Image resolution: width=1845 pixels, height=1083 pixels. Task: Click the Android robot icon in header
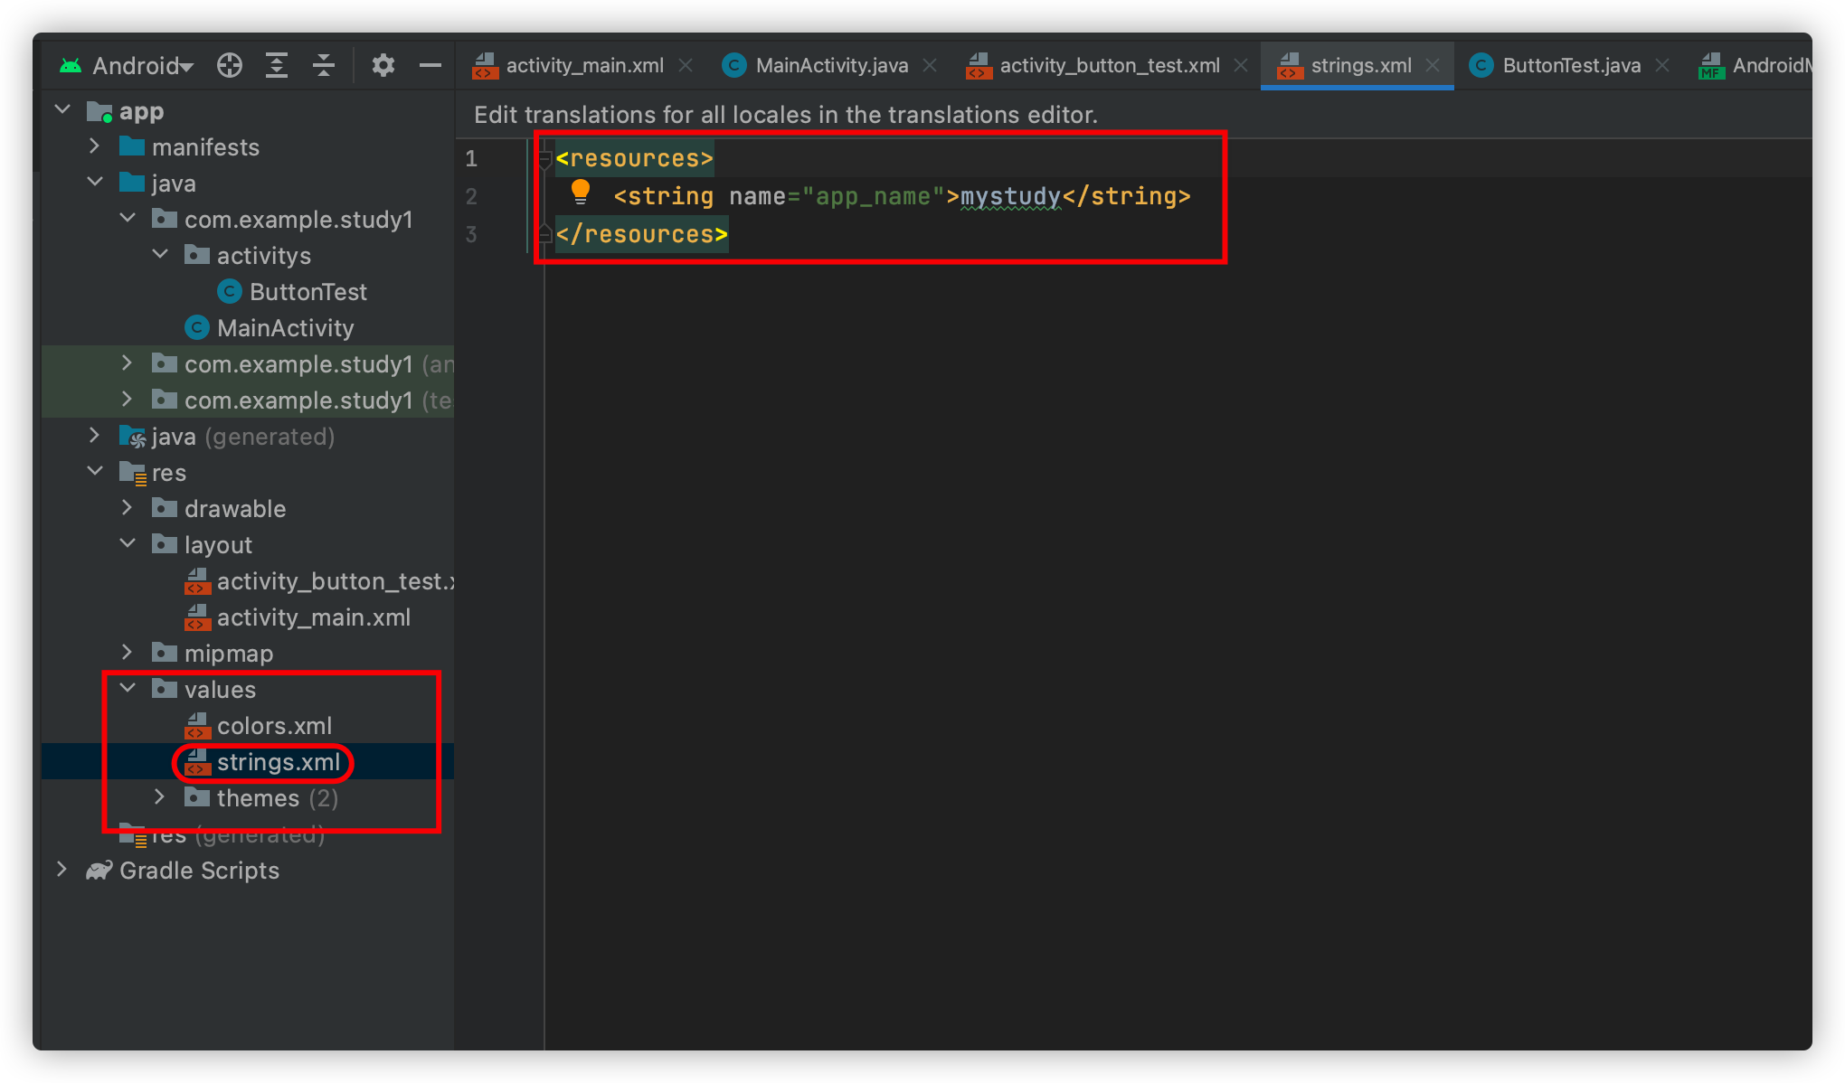[71, 66]
